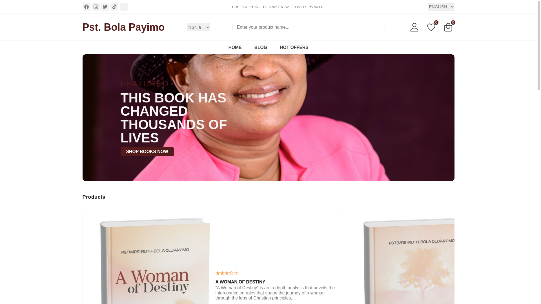Screen dimensions: 541x304
Task: Select the second book cover with tree
Action: (409, 260)
